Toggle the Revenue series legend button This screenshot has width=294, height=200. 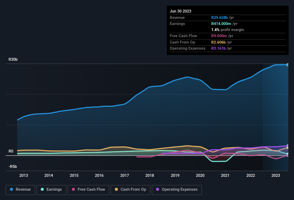click(20, 190)
